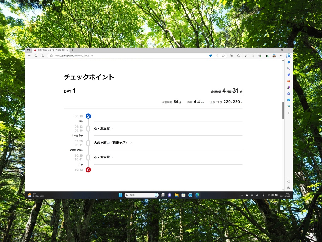
Task: Show hidden system tray icons
Action: (242, 195)
